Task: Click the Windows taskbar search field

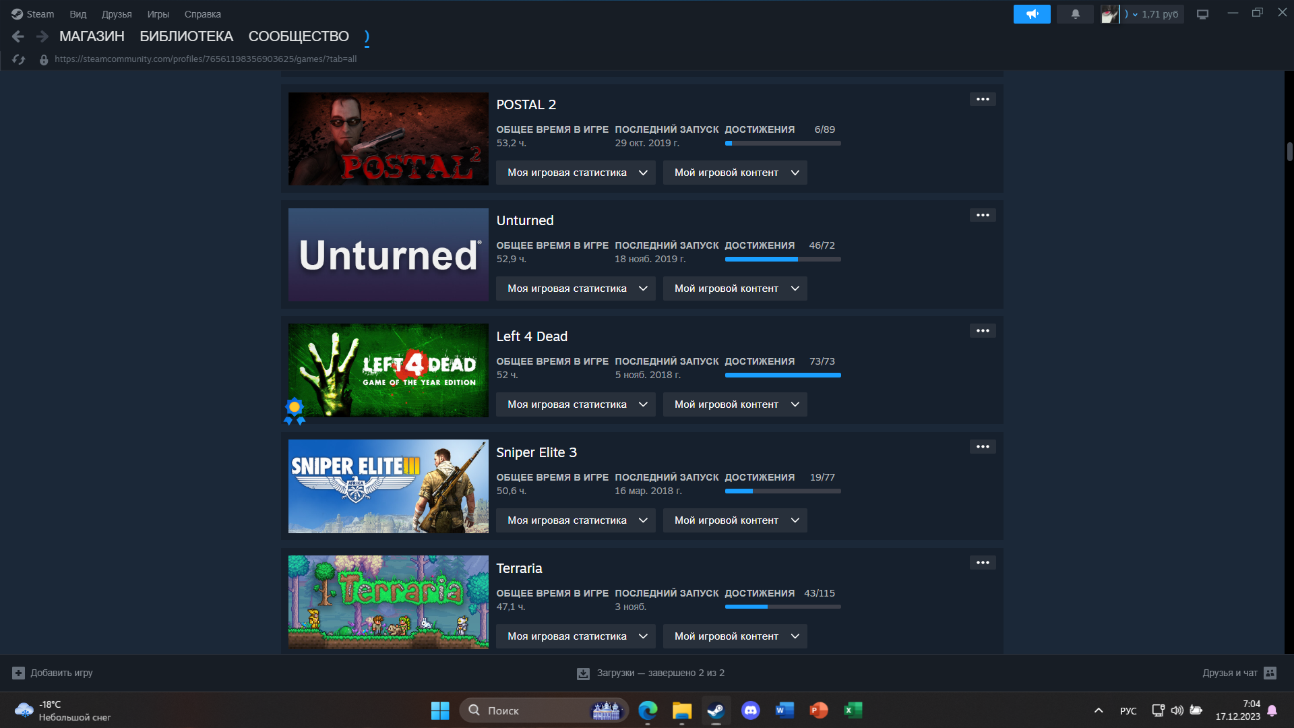Action: 543,710
